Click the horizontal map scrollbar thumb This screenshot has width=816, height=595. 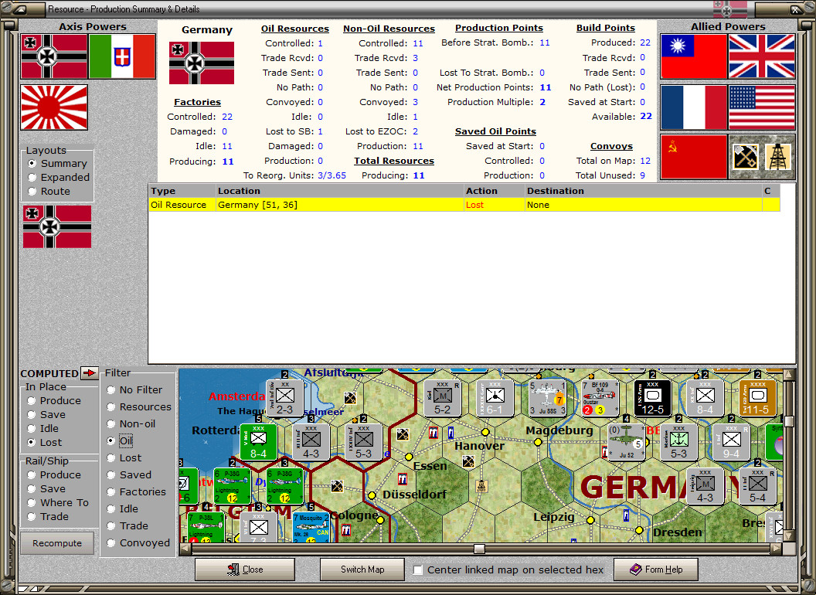point(479,549)
